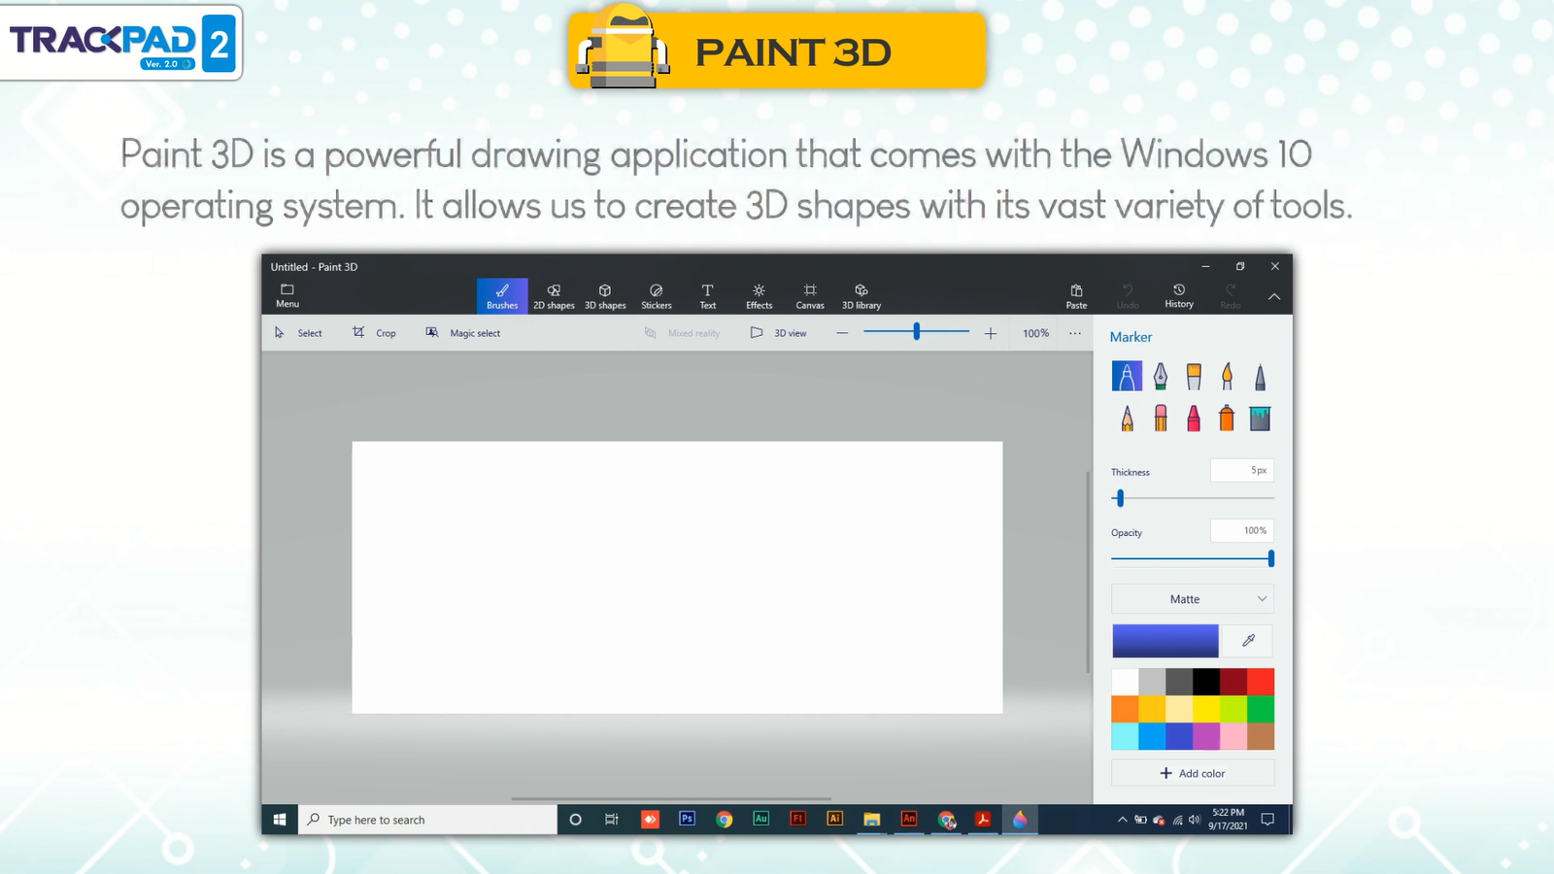
Task: Click the Paste button
Action: (x=1076, y=295)
